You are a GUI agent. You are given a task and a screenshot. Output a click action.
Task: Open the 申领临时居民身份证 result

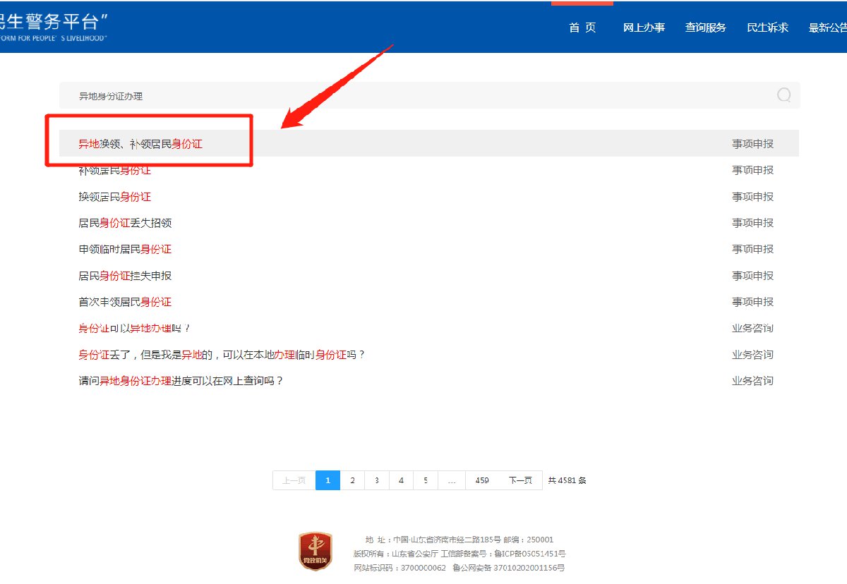125,249
